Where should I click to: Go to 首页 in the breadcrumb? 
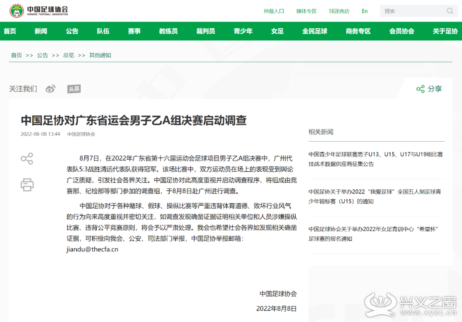click(x=17, y=55)
